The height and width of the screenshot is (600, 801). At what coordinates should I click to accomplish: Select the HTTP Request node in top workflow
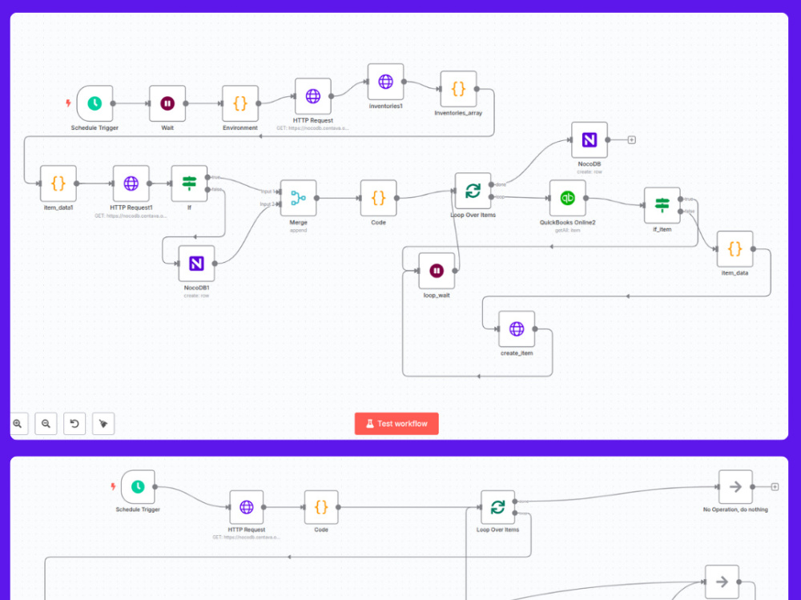(x=312, y=96)
